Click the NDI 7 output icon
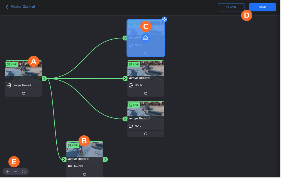 pyautogui.click(x=131, y=126)
